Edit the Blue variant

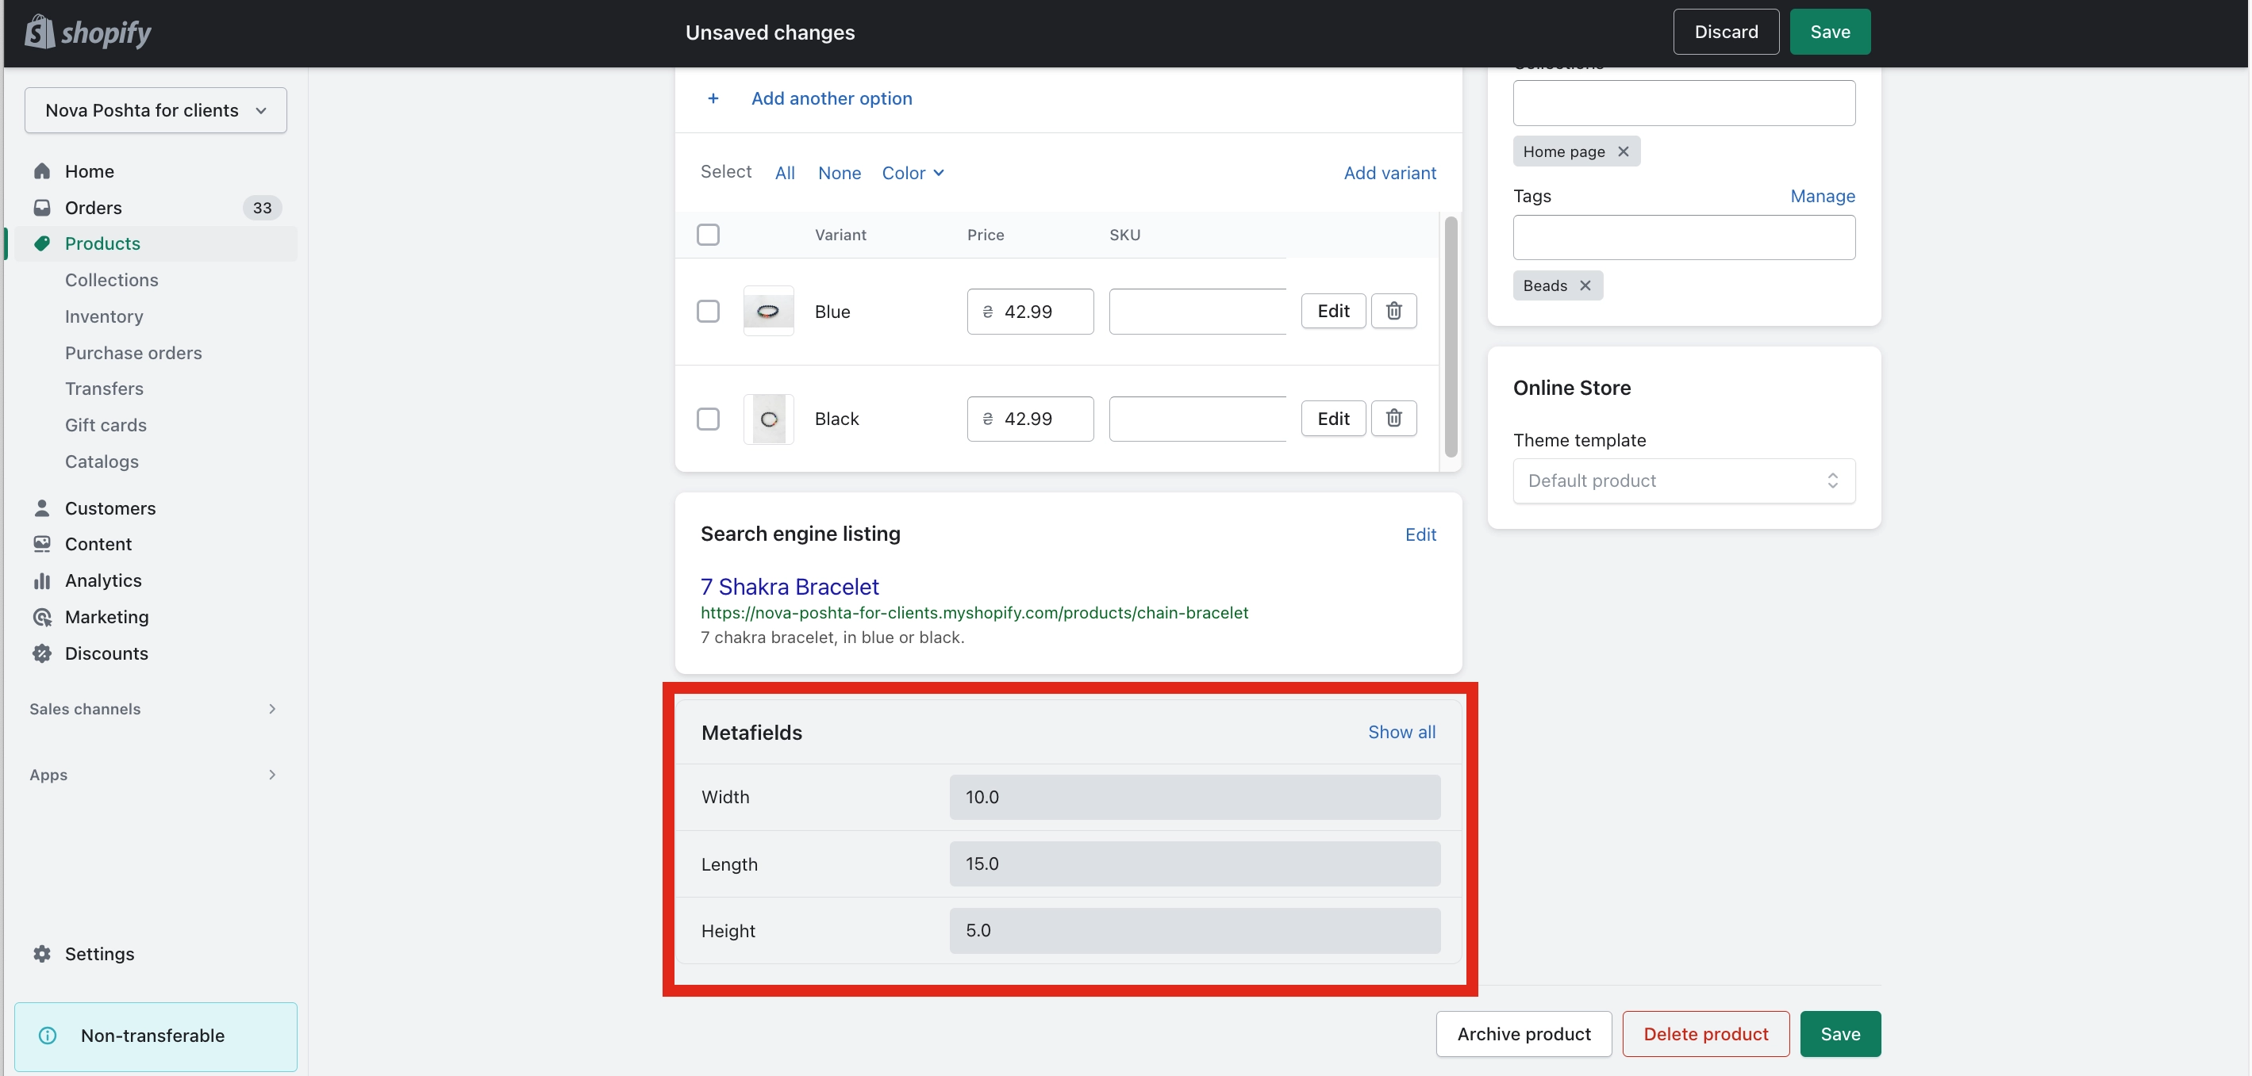(1333, 311)
